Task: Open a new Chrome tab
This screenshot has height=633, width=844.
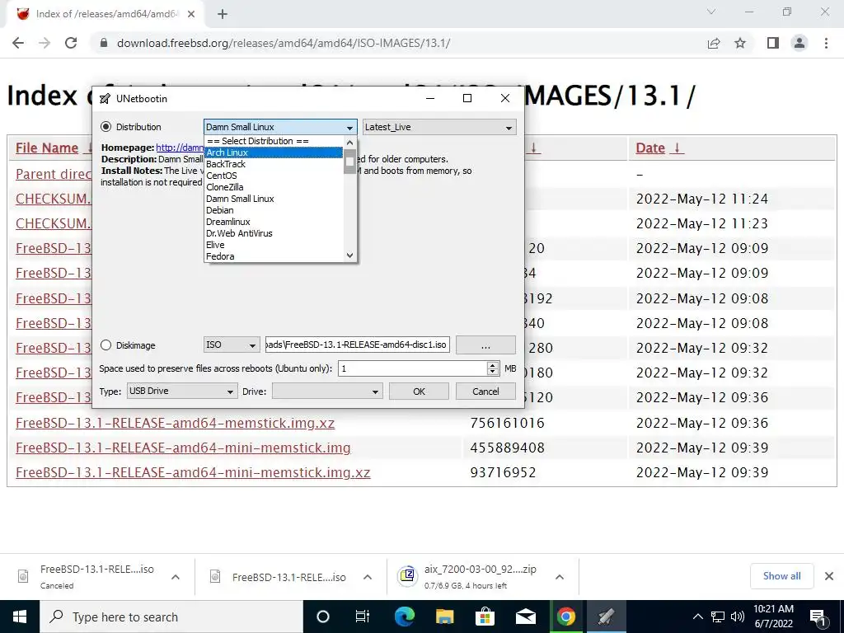Action: point(223,15)
